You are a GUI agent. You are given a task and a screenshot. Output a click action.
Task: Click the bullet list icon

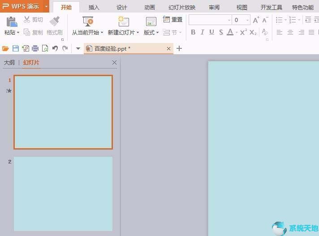point(279,20)
